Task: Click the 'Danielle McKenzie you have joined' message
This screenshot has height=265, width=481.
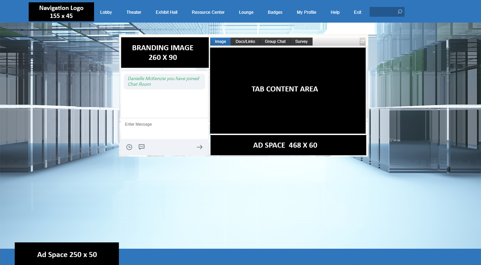Action: (x=164, y=81)
